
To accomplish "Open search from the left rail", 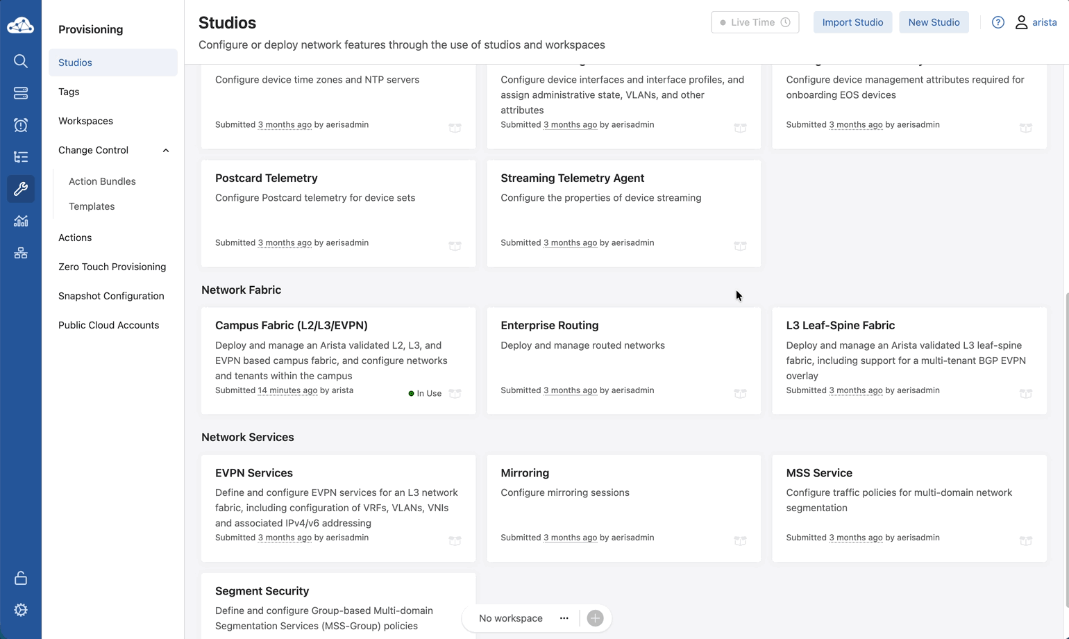I will tap(21, 61).
